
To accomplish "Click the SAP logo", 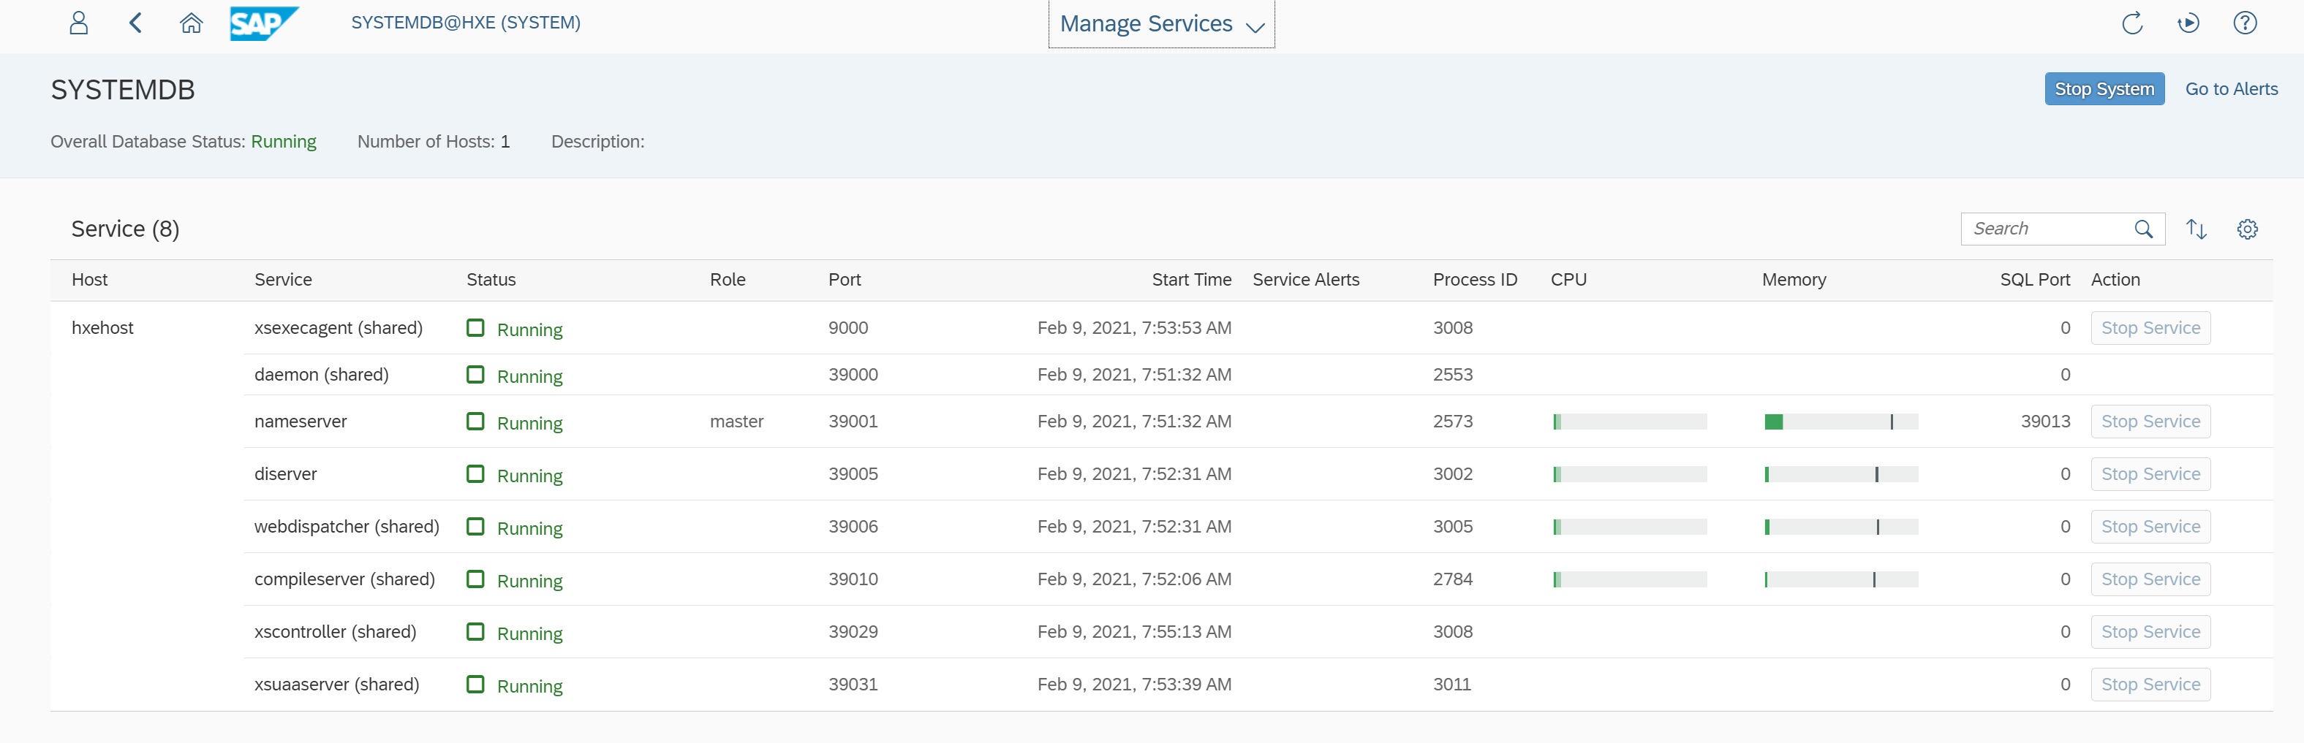I will [x=263, y=23].
